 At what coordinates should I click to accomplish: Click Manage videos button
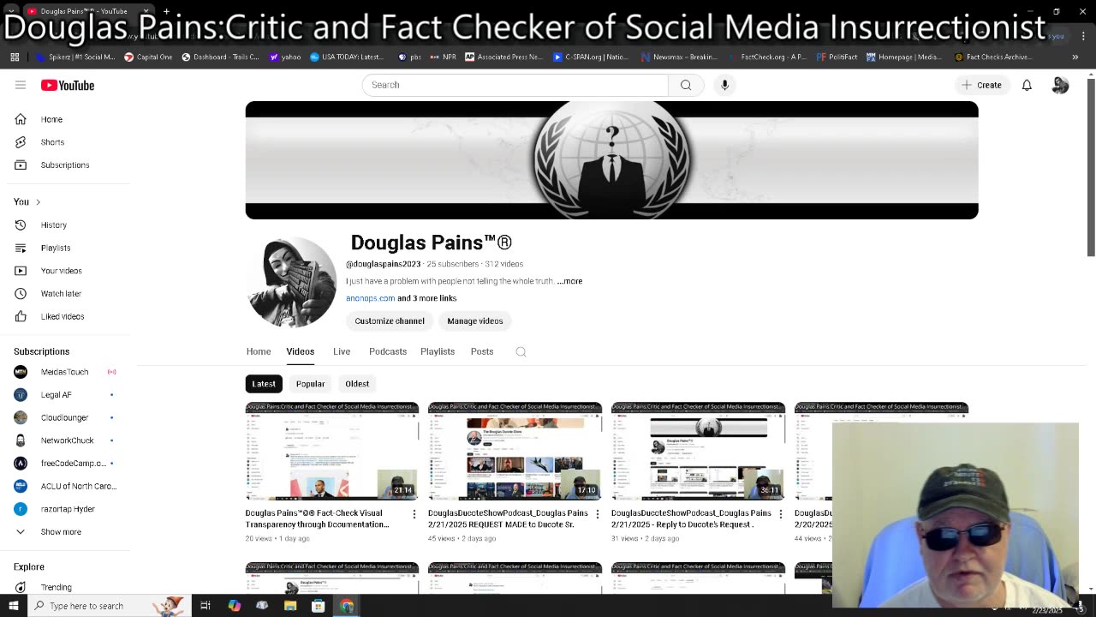point(475,320)
